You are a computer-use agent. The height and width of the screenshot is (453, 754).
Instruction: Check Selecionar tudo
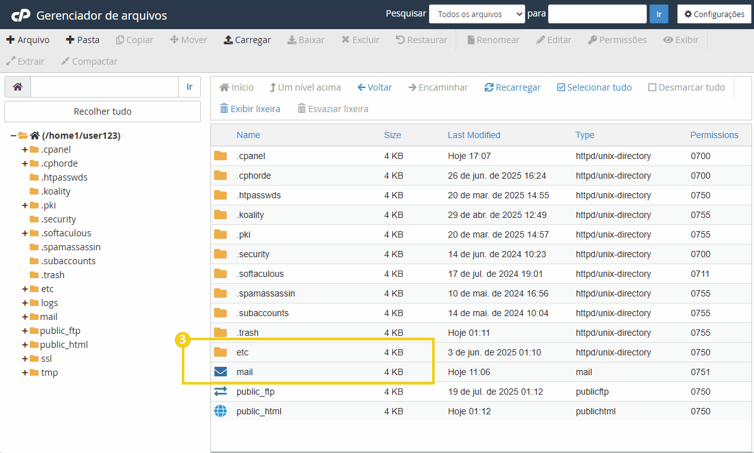coord(594,87)
